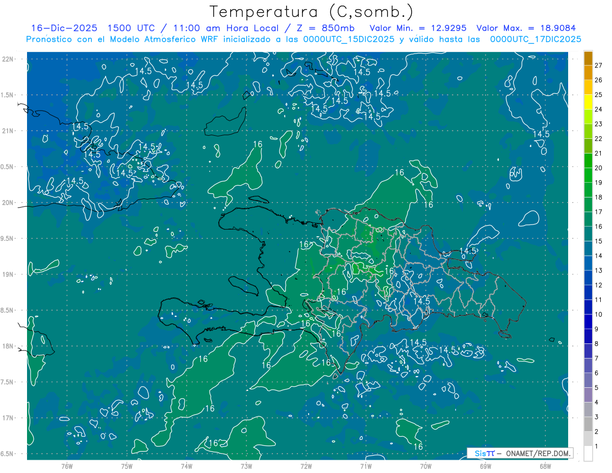This screenshot has width=612, height=473.
Task: Click the '68W' longitude axis label
Action: point(545,466)
